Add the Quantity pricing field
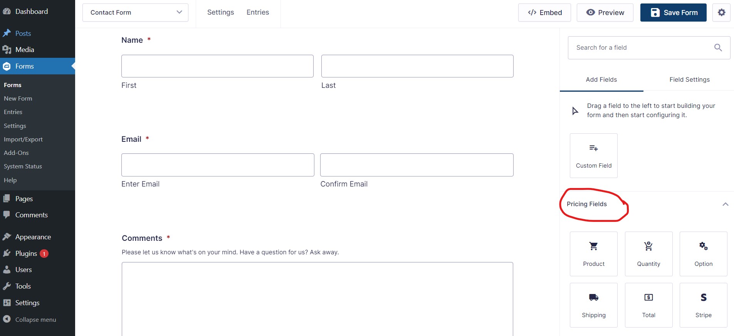This screenshot has width=734, height=336. pos(648,254)
